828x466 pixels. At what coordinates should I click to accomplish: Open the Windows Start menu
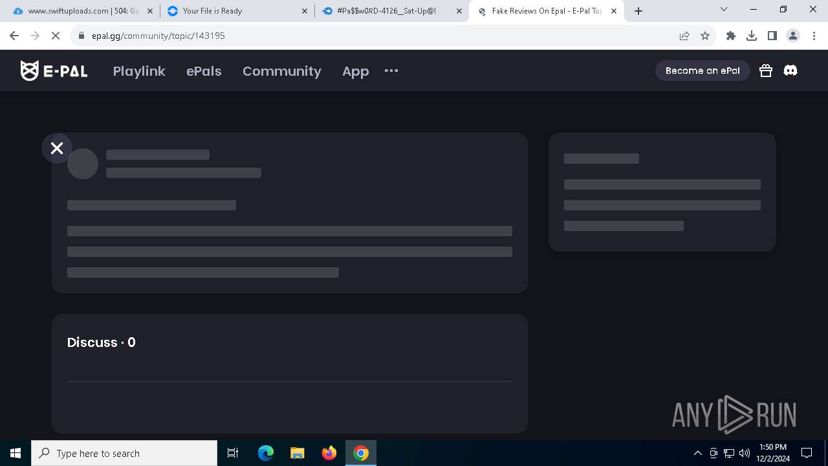tap(16, 453)
